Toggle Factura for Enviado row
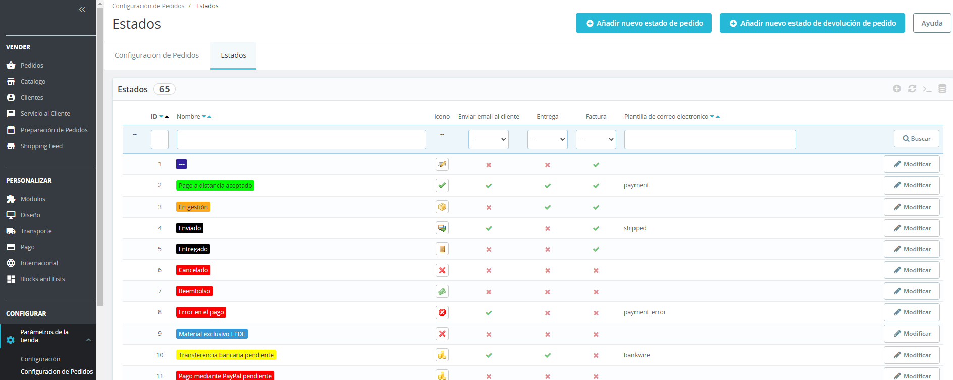The width and height of the screenshot is (953, 380). click(596, 228)
